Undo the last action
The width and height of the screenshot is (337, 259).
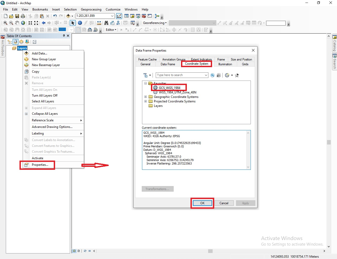tap(55, 16)
